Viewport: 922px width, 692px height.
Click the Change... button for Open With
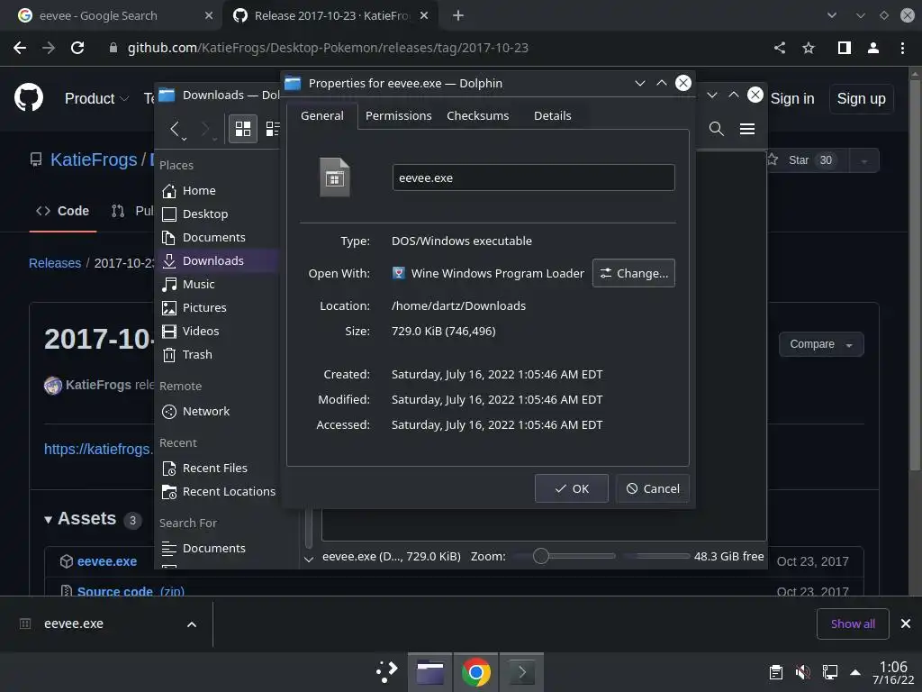[x=633, y=273]
